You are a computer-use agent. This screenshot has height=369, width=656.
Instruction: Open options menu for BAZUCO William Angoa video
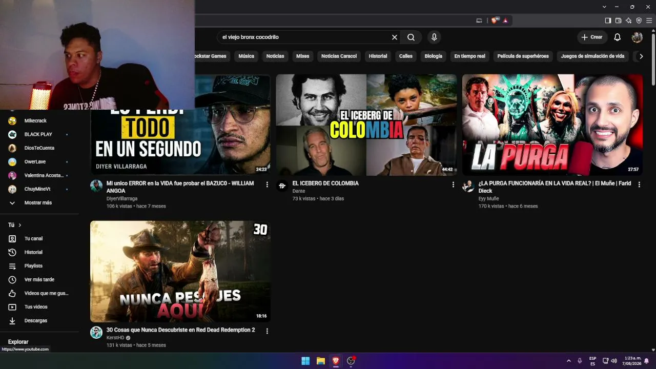[x=267, y=184]
